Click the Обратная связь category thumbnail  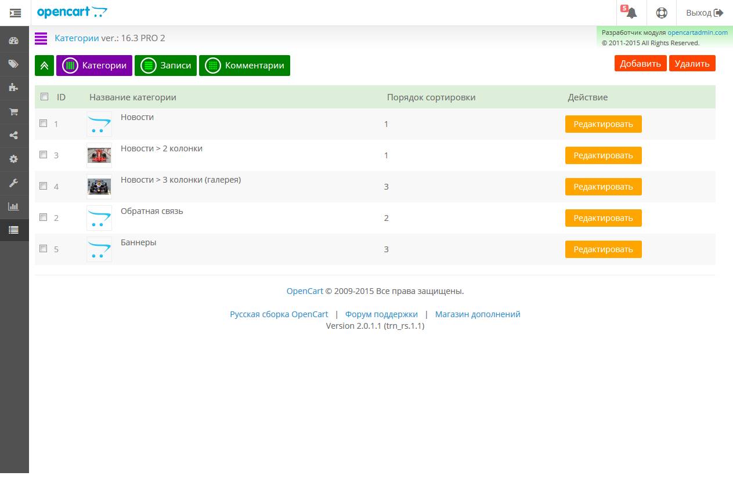[99, 218]
